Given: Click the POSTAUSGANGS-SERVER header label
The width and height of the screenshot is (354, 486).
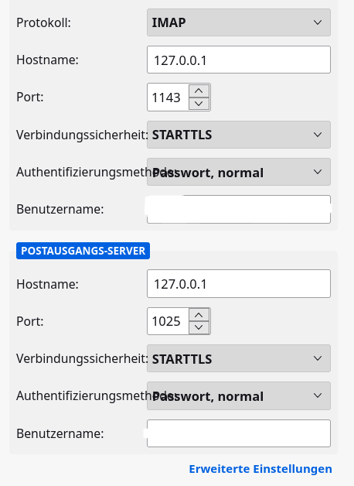Looking at the screenshot, I should point(83,251).
